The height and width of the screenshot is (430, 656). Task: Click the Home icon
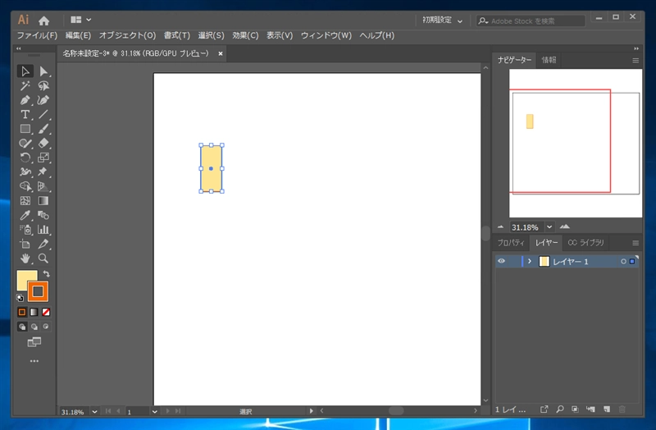pyautogui.click(x=44, y=21)
